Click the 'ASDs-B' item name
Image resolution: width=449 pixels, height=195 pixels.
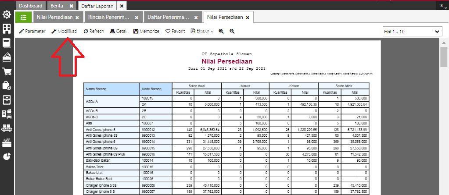click(92, 110)
